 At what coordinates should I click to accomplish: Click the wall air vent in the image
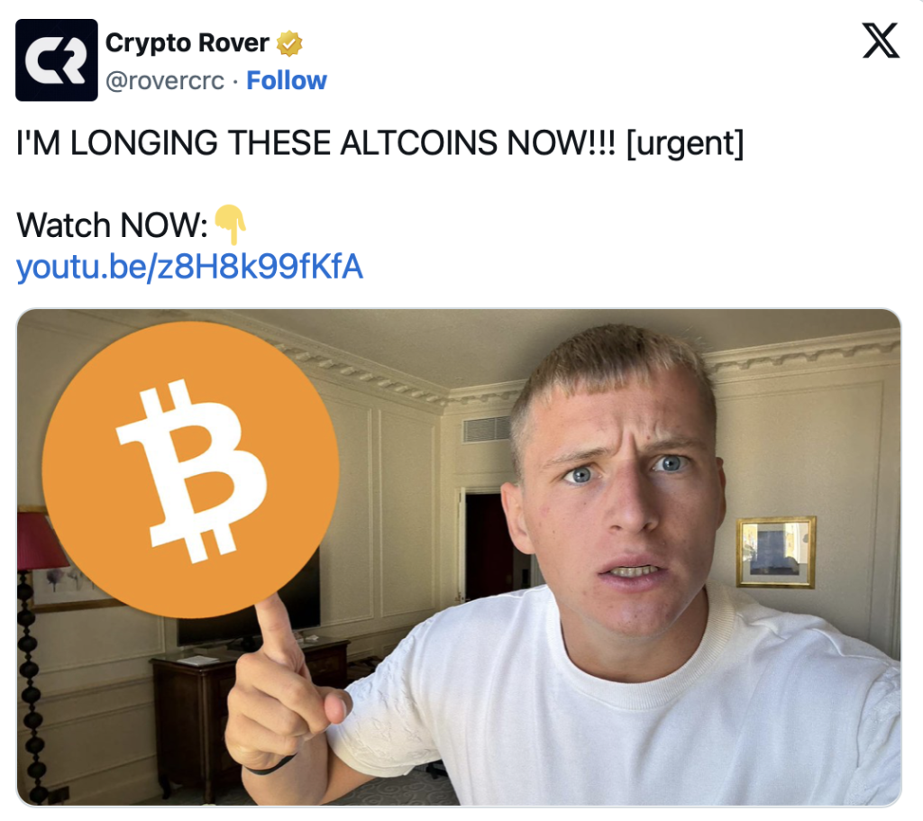(x=486, y=429)
